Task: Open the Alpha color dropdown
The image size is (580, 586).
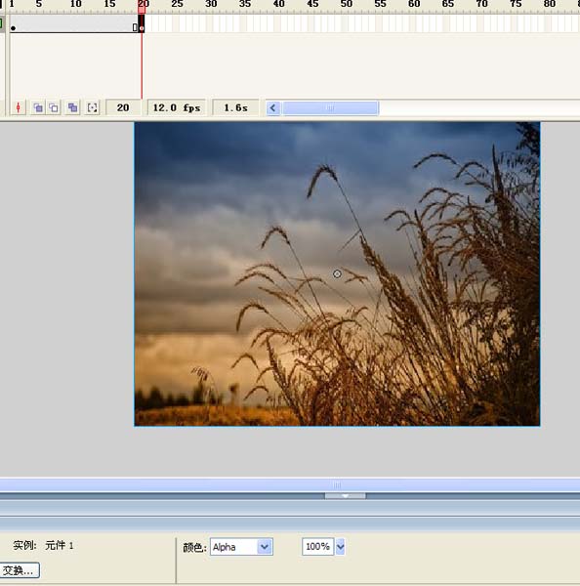Action: pos(265,547)
